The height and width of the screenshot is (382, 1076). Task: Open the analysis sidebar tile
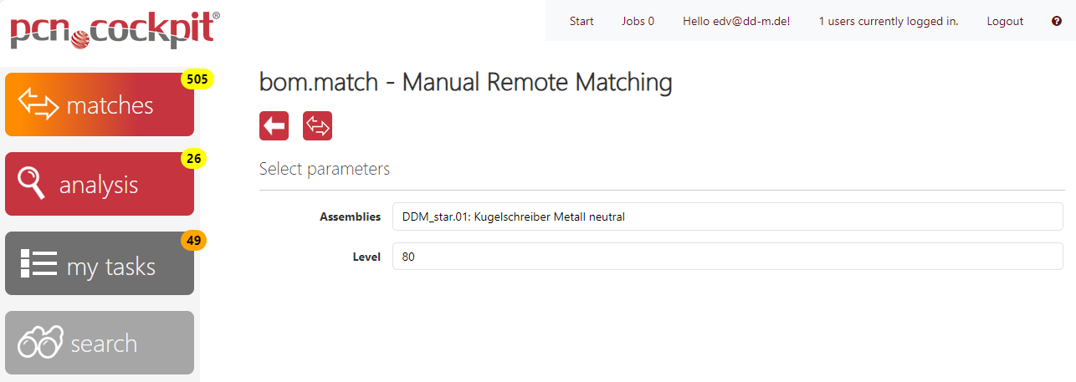tap(100, 184)
